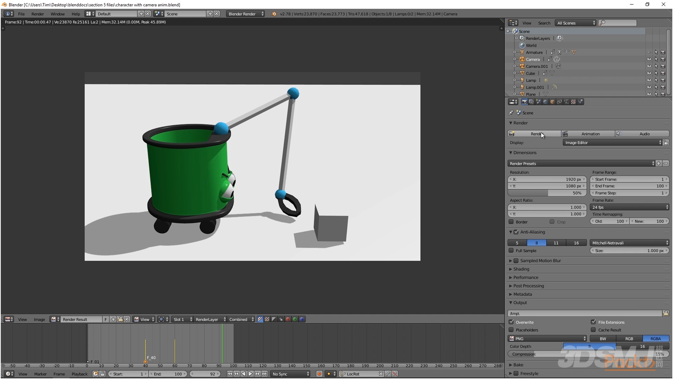Open the Texture properties tab icon
673x379 pixels.
click(x=573, y=102)
